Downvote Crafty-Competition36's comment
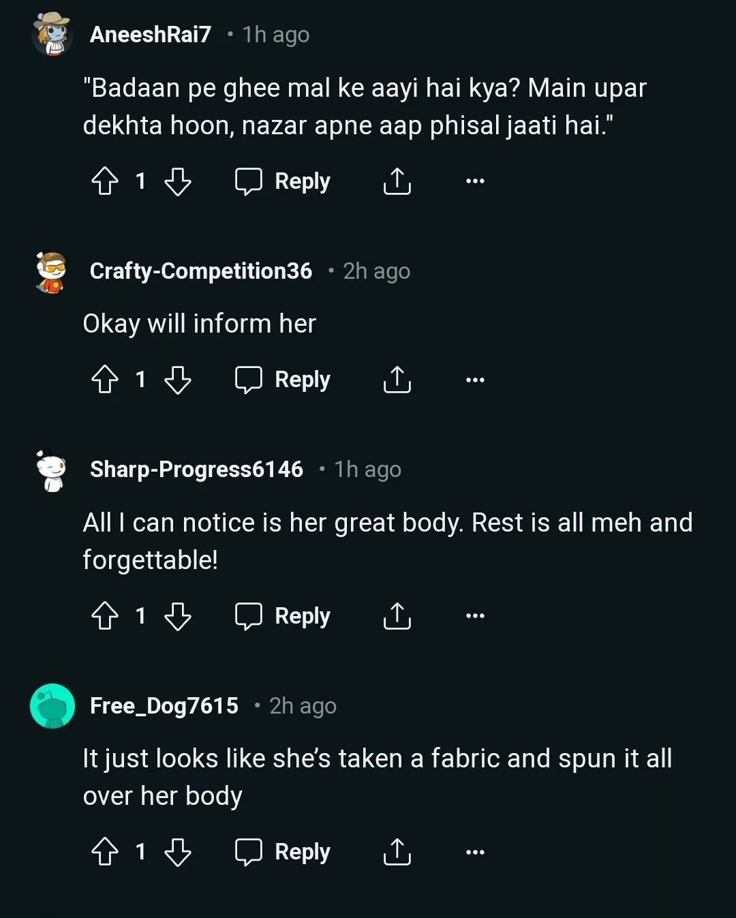This screenshot has width=736, height=918. pyautogui.click(x=178, y=380)
